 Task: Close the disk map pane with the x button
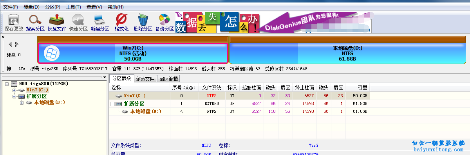point(3,37)
